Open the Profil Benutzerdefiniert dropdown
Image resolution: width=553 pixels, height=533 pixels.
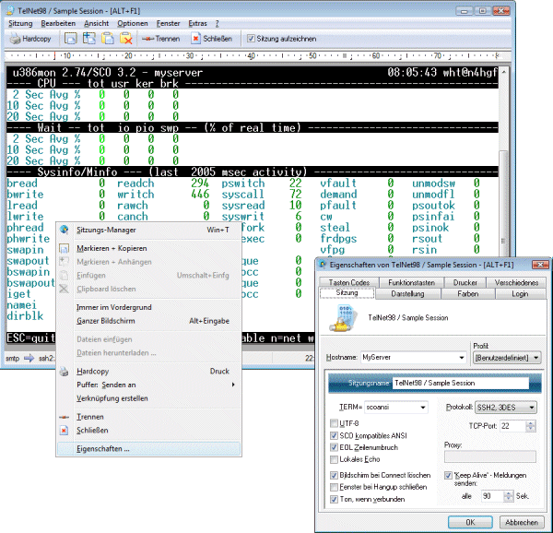[506, 358]
